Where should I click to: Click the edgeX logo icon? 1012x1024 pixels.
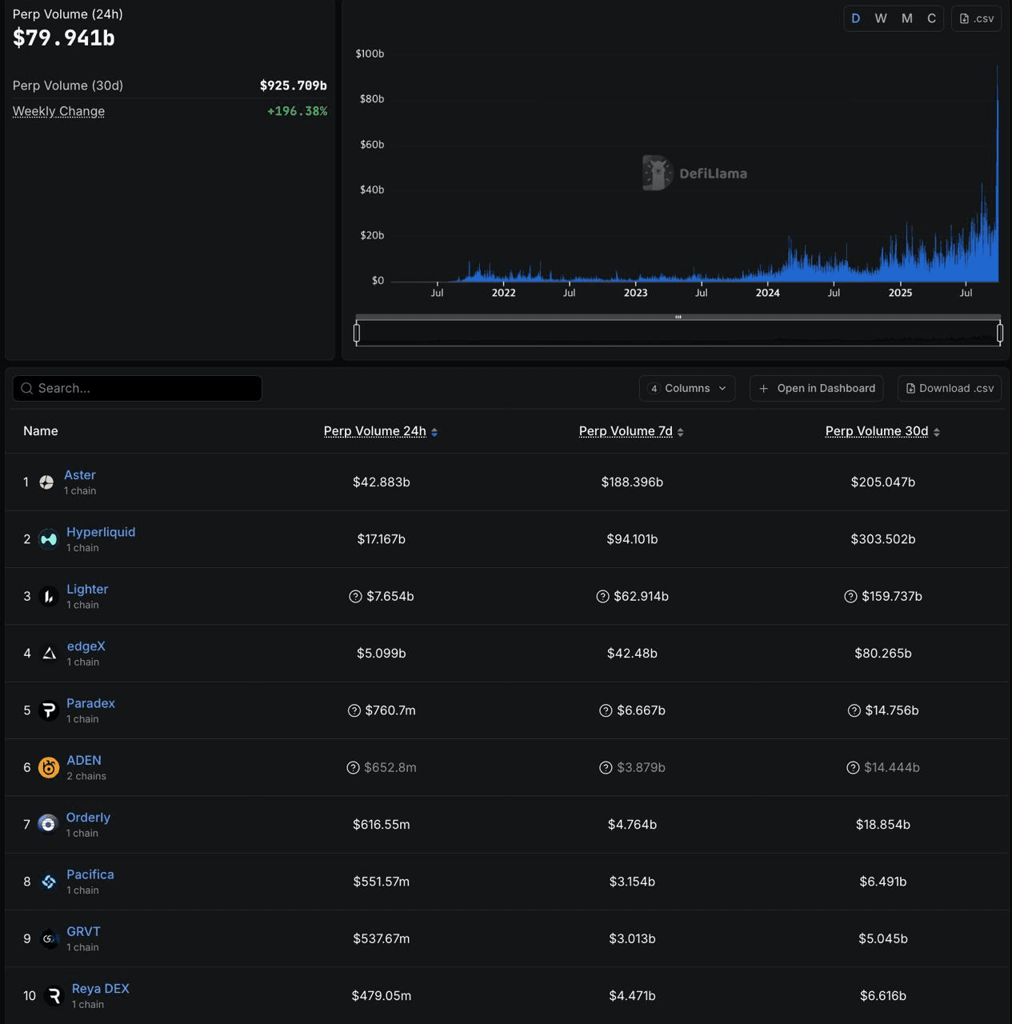[49, 654]
